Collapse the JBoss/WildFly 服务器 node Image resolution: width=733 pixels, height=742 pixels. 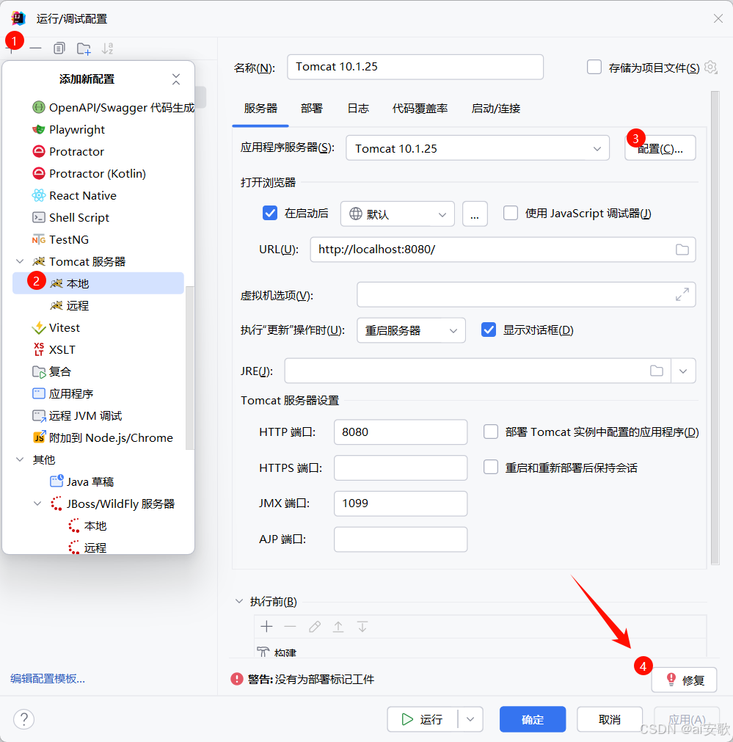(37, 503)
